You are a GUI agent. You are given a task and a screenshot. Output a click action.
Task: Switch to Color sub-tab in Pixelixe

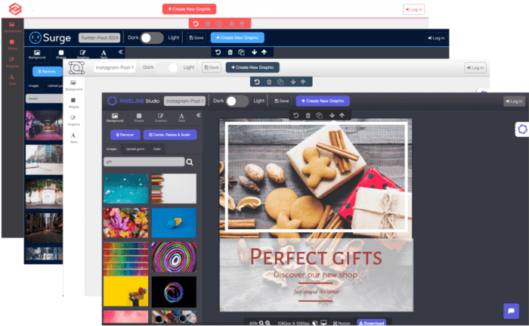tap(157, 149)
